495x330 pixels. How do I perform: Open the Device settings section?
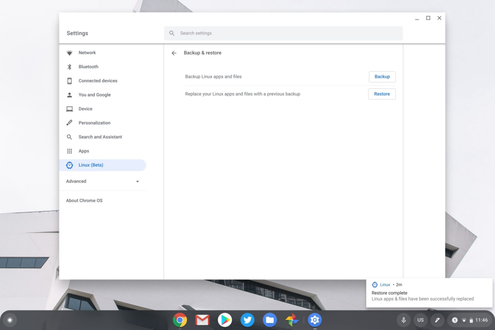click(103, 109)
